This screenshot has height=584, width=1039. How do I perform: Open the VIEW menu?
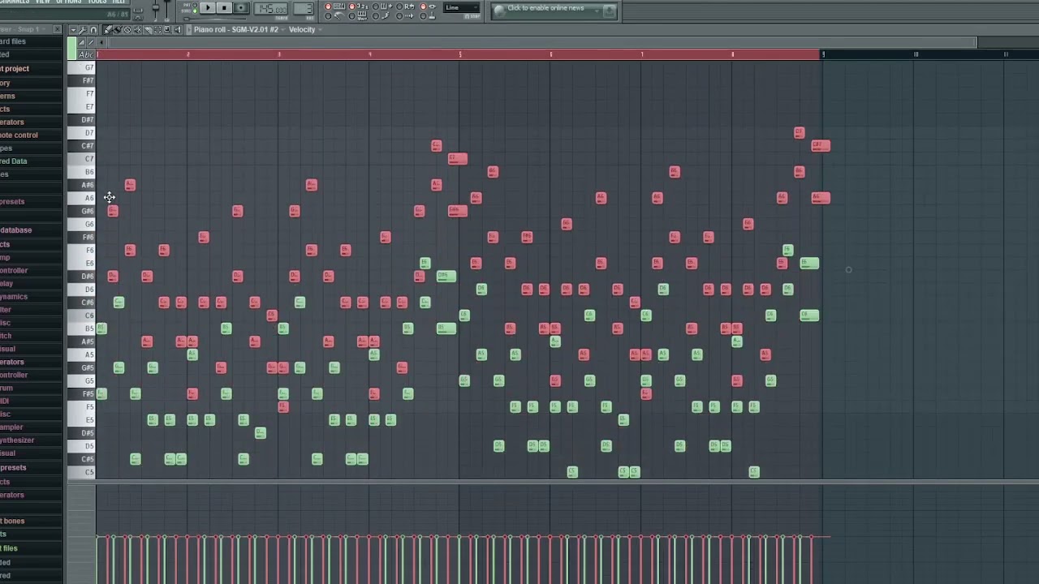[42, 2]
